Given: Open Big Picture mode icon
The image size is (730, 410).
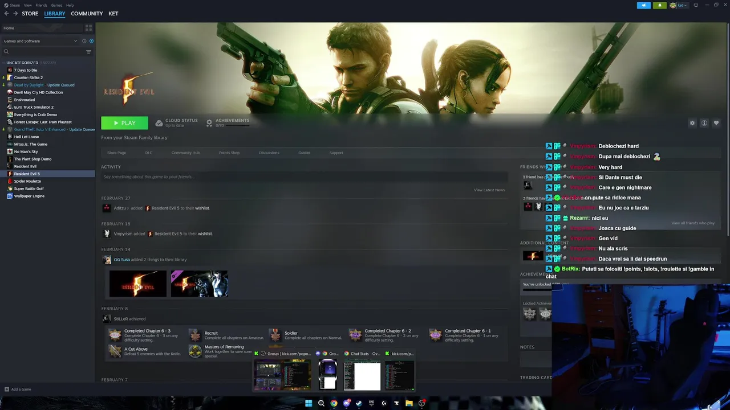Looking at the screenshot, I should [696, 5].
